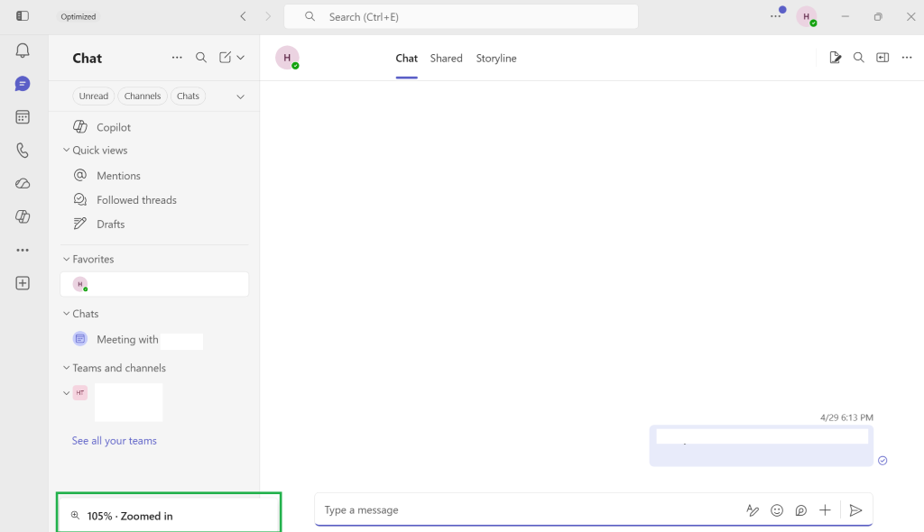Open the OneDrive cloud icon
Viewport: 924px width, 532px height.
(23, 184)
